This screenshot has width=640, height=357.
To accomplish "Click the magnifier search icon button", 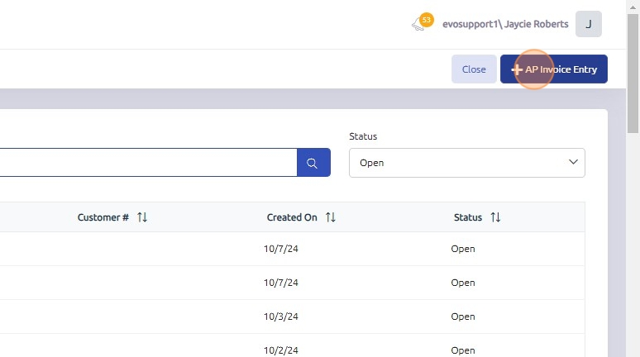I will (x=313, y=163).
